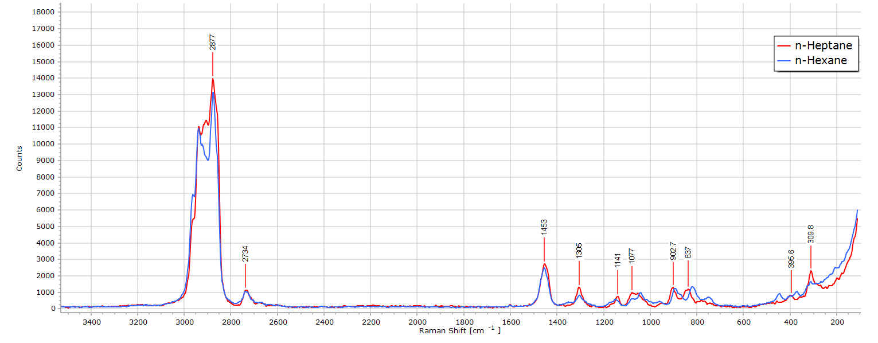Select the 395.6 peak label
This screenshot has width=878, height=343.
[x=791, y=259]
